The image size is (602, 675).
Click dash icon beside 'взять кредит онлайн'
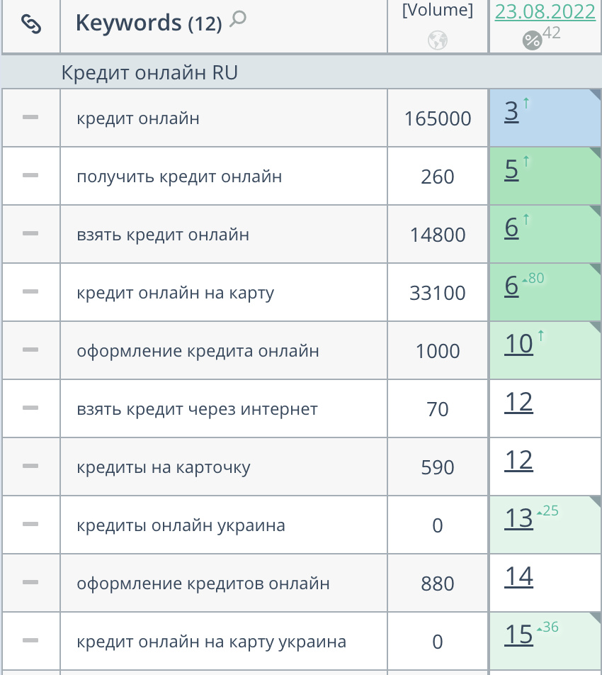(x=30, y=233)
